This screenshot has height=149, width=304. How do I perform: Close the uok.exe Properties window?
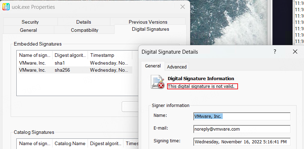pyautogui.click(x=182, y=7)
